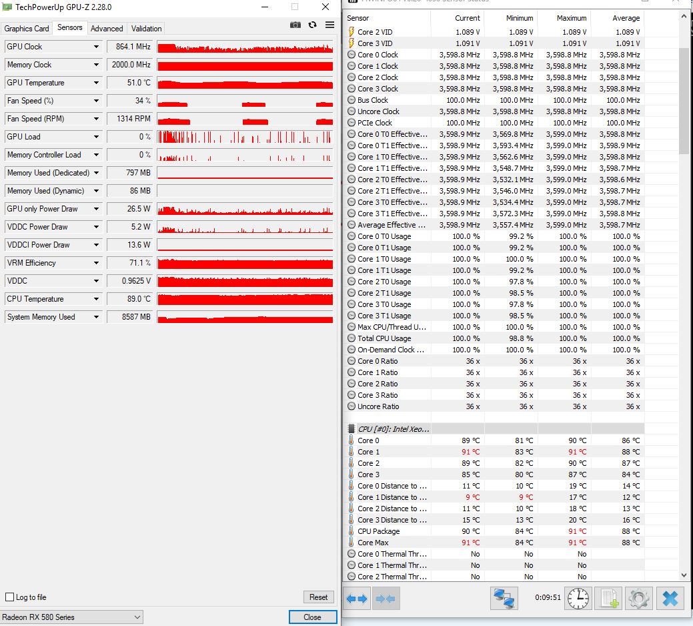This screenshot has height=626, width=693.
Task: Click the Core 0 thermometer icon
Action: coord(352,440)
